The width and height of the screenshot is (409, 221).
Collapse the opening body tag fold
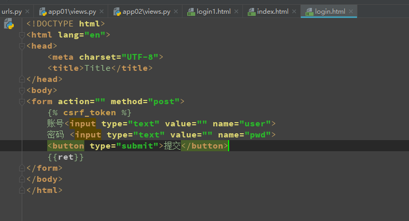tap(22, 90)
